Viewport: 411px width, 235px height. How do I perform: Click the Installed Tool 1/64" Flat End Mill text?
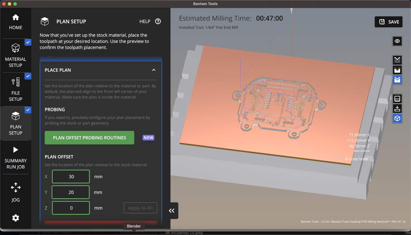pos(208,28)
